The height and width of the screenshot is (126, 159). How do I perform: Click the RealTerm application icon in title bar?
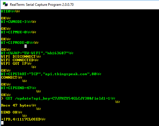click(x=5, y=4)
